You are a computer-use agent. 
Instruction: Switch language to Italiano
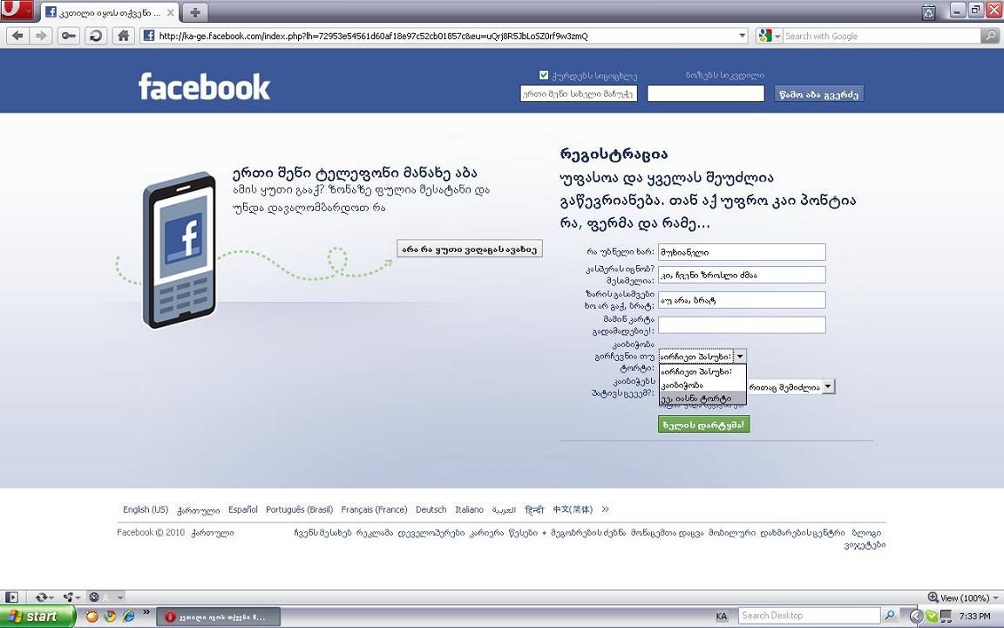470,509
